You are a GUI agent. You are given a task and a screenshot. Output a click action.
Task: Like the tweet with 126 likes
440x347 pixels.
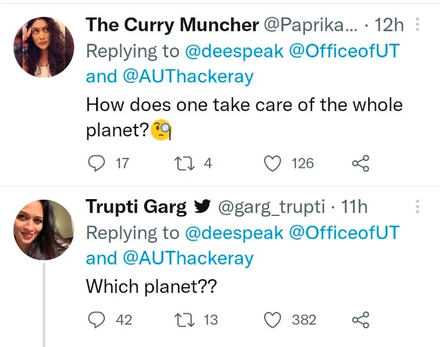point(273,164)
